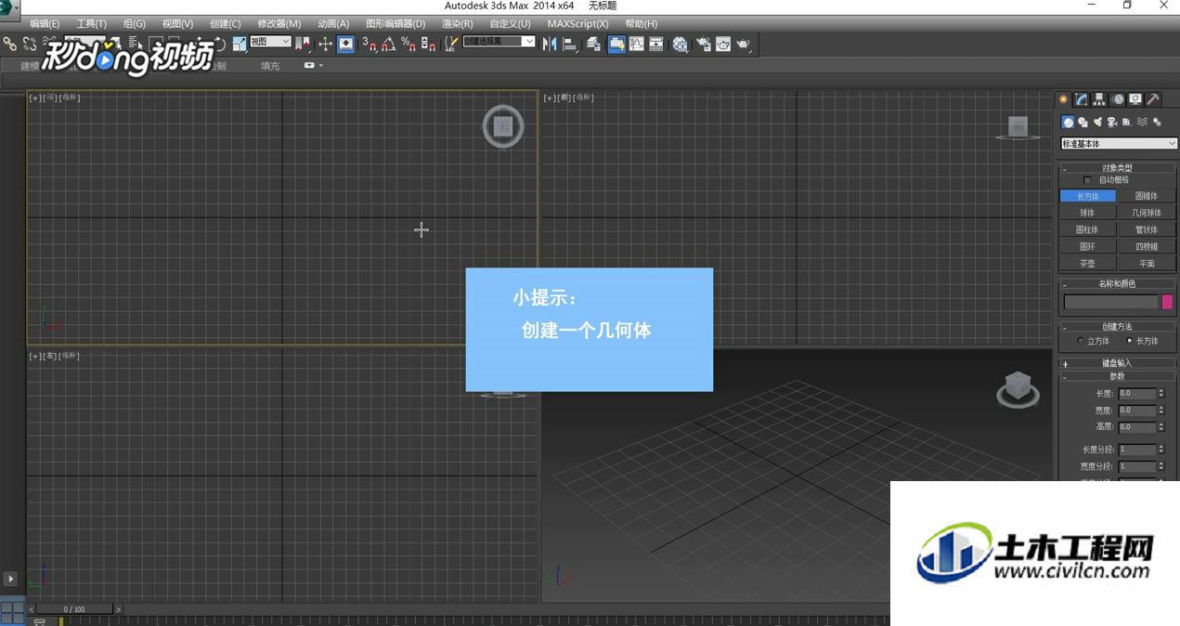The image size is (1180, 626).
Task: Select the Helpers category icon
Action: (x=1127, y=122)
